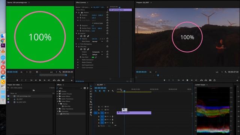Toggle timeline Snap magnet icon

click(100, 91)
